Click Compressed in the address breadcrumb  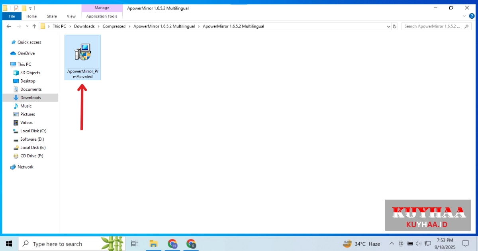click(114, 26)
